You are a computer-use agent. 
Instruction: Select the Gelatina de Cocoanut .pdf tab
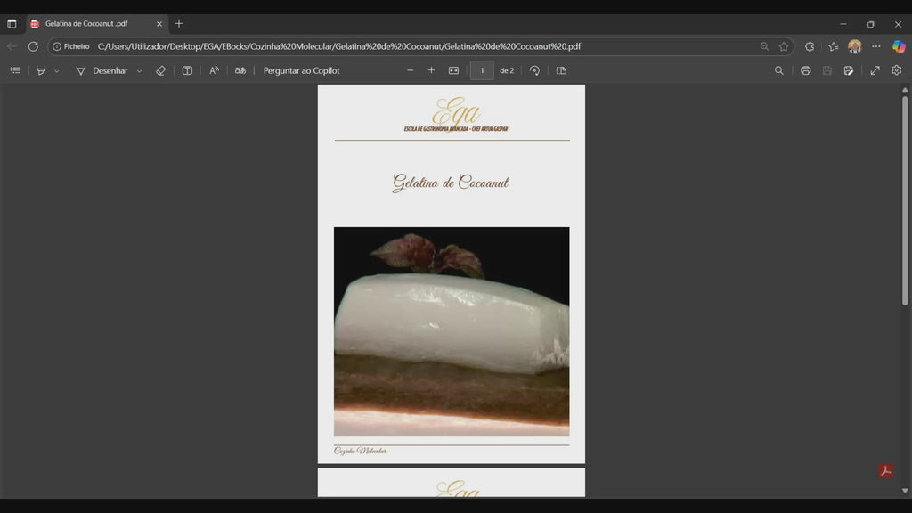(x=89, y=24)
